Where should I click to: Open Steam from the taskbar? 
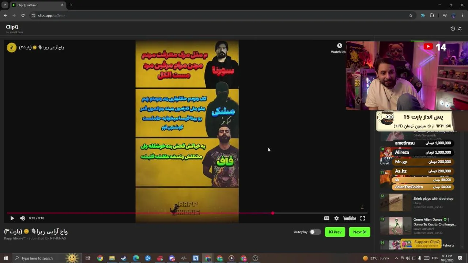(x=124, y=258)
